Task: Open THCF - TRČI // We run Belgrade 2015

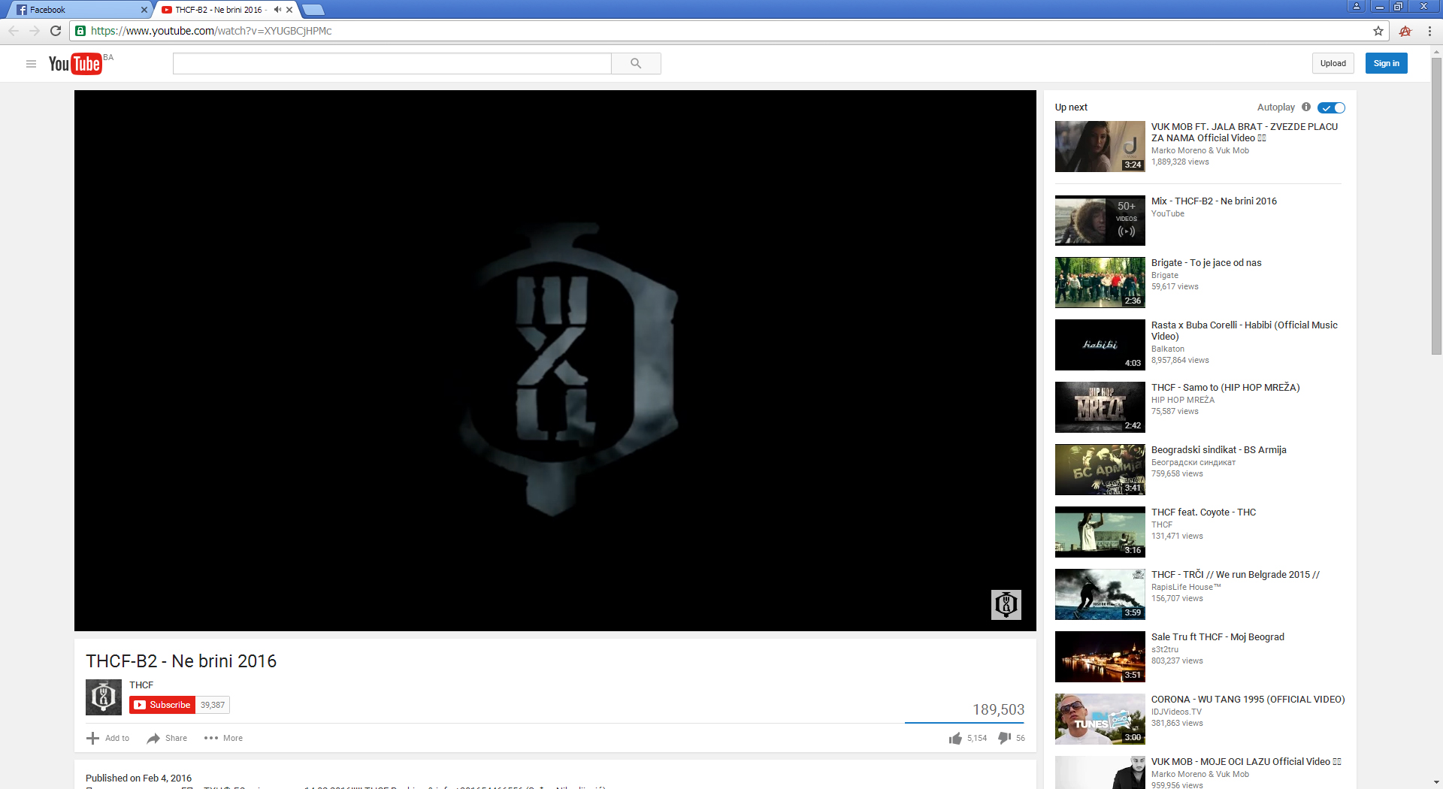Action: click(x=1235, y=575)
